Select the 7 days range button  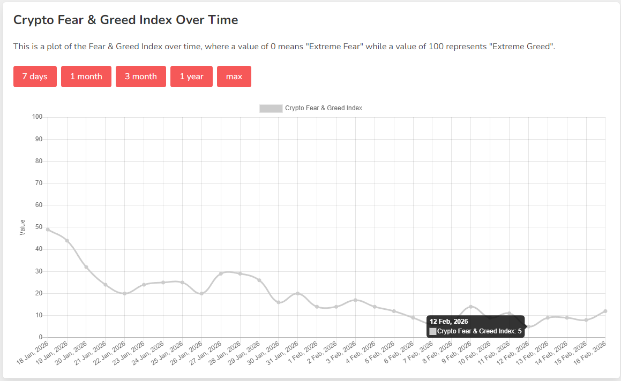coord(35,77)
